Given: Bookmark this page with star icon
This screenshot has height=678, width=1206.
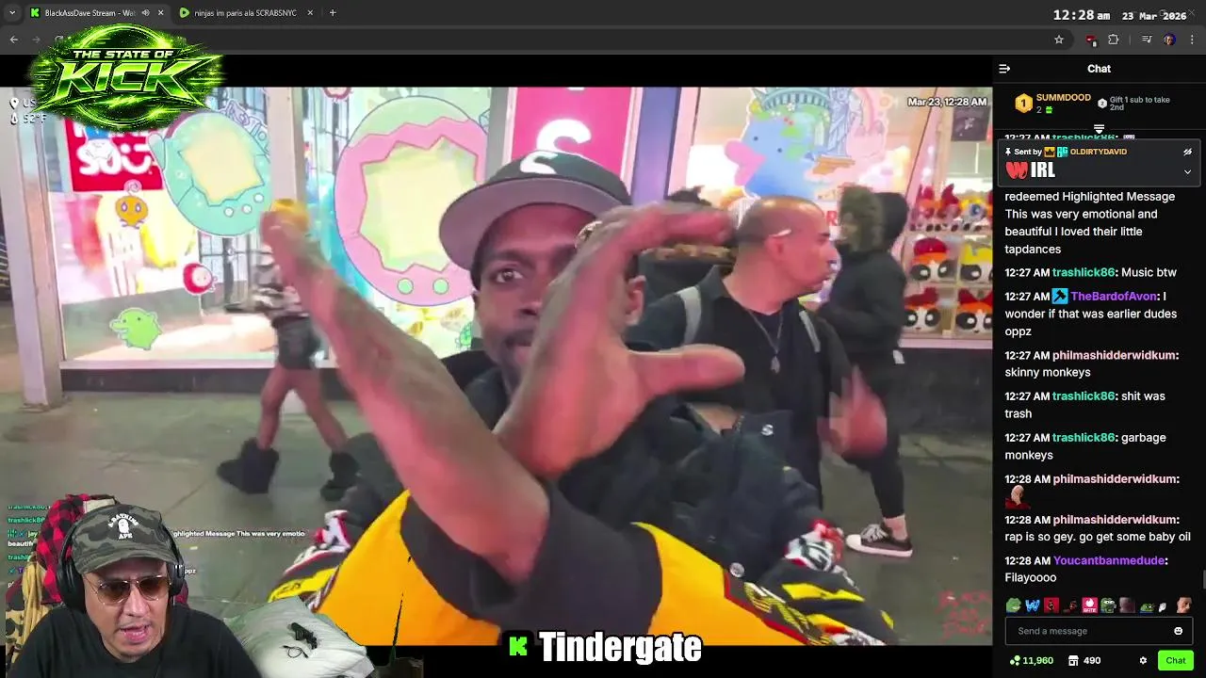Looking at the screenshot, I should (x=1059, y=40).
